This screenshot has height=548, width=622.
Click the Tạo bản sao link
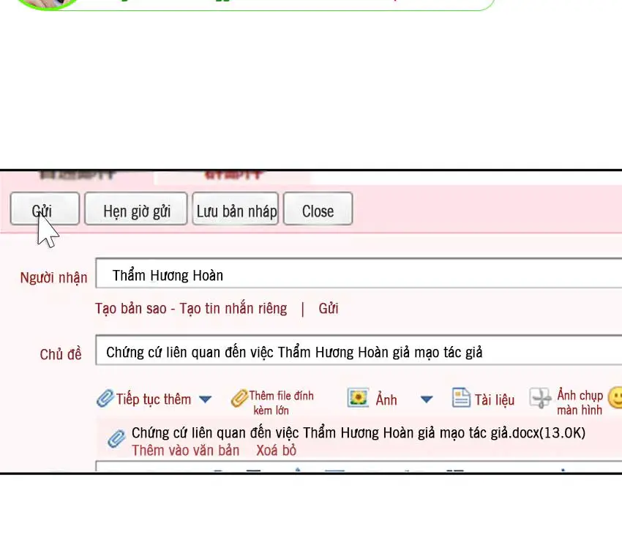(x=130, y=308)
